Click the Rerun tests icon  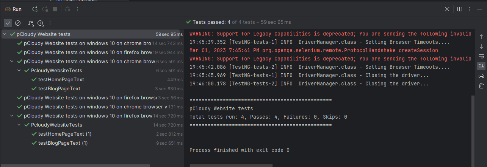35,9
